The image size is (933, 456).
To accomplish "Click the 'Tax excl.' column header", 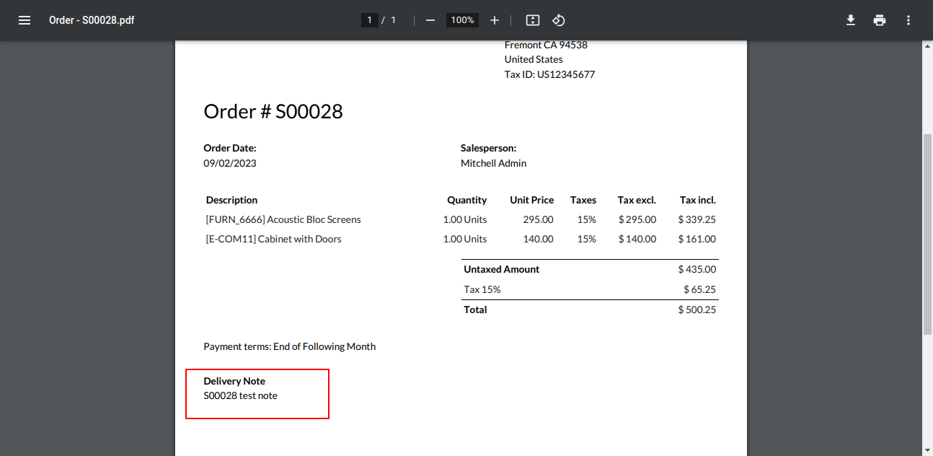I will (x=637, y=200).
